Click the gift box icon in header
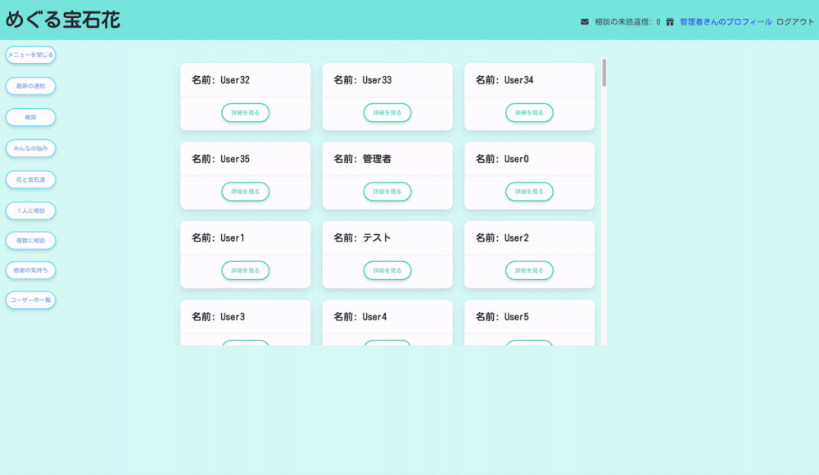This screenshot has height=475, width=819. coord(670,22)
